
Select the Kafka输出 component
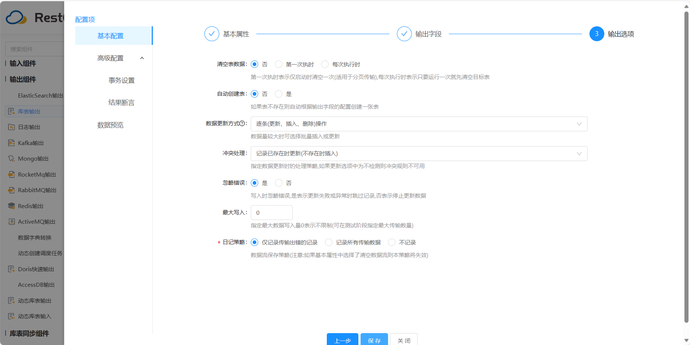click(x=31, y=143)
